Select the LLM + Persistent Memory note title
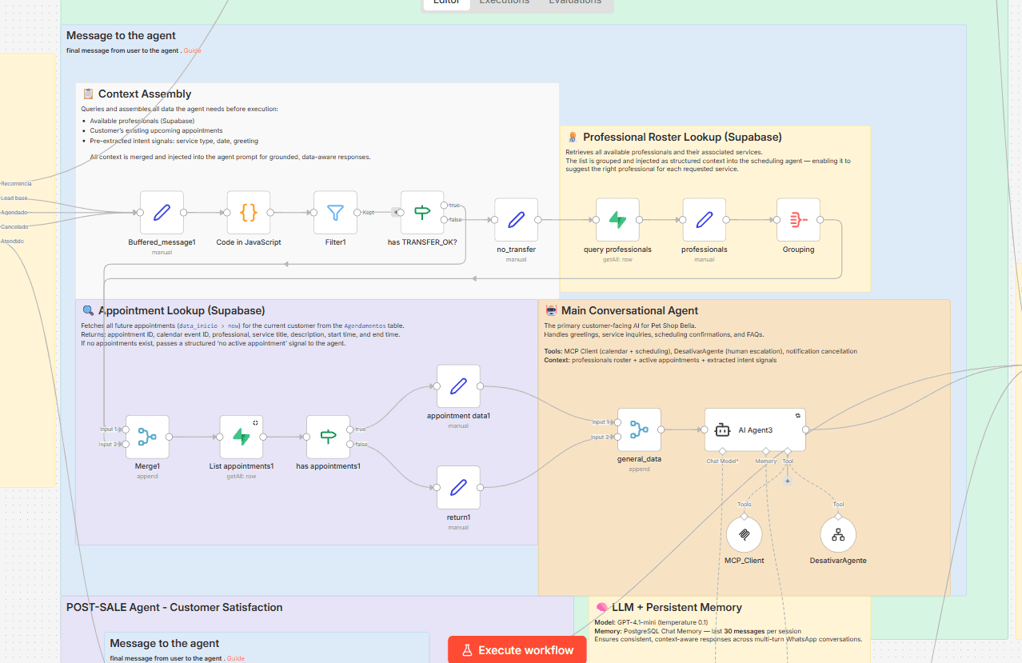This screenshot has height=663, width=1022. [x=677, y=607]
